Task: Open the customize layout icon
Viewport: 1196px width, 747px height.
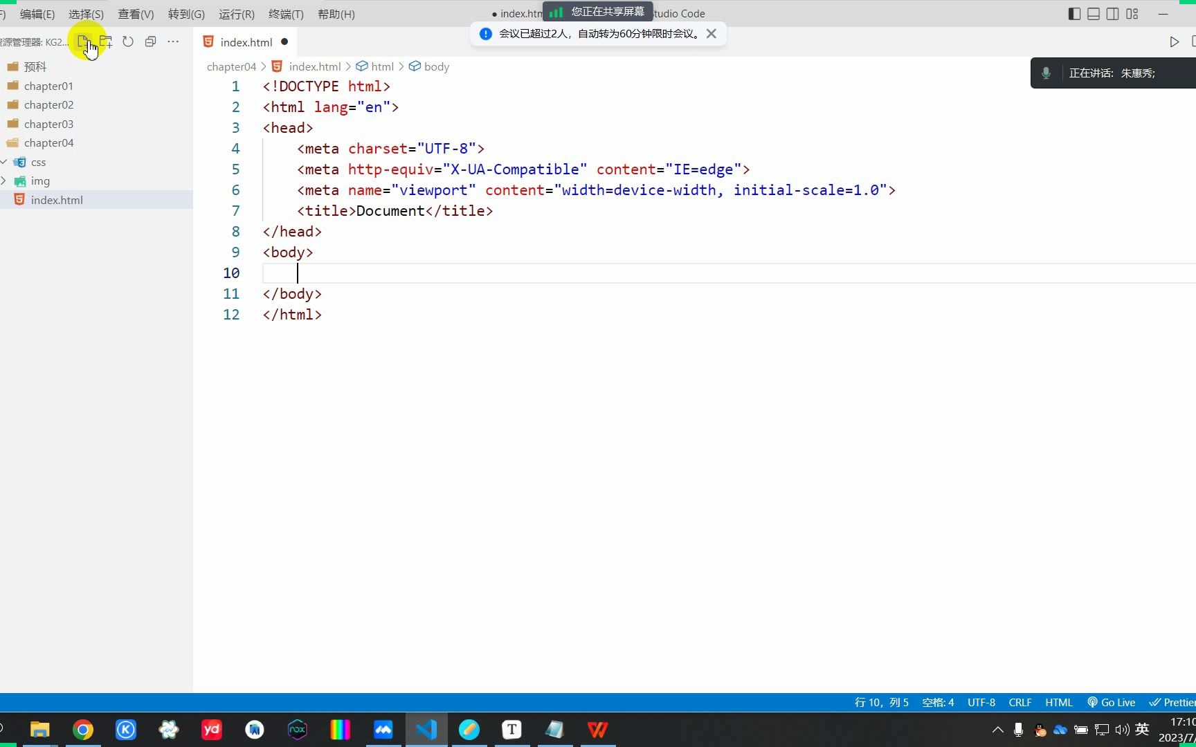Action: [x=1132, y=14]
